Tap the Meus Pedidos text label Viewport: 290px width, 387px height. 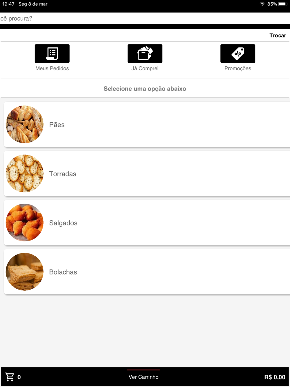[x=52, y=68]
